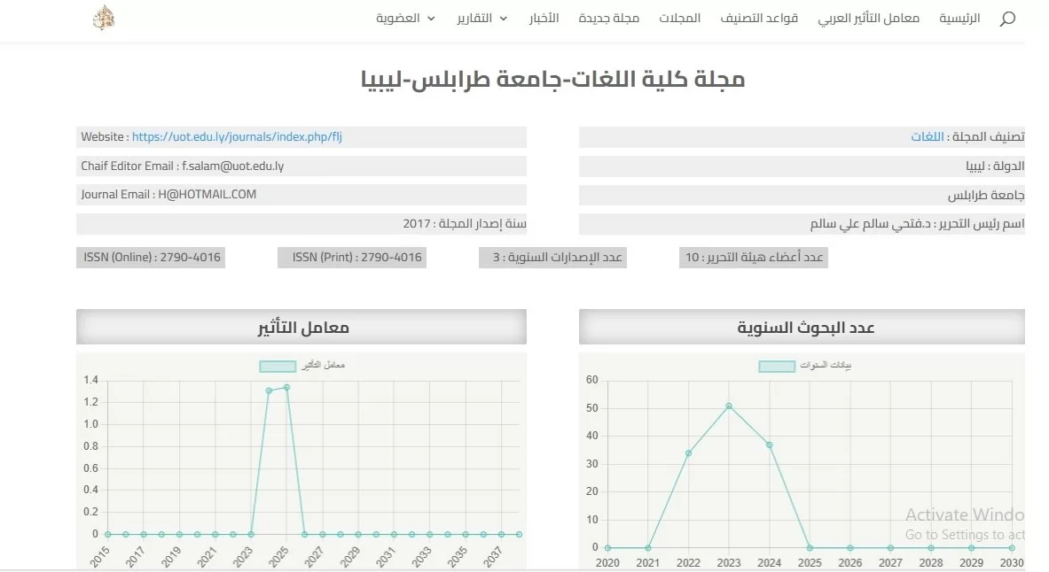Expand the التقارير dropdown menu
Screen dimensions: 1049x572
(x=481, y=19)
